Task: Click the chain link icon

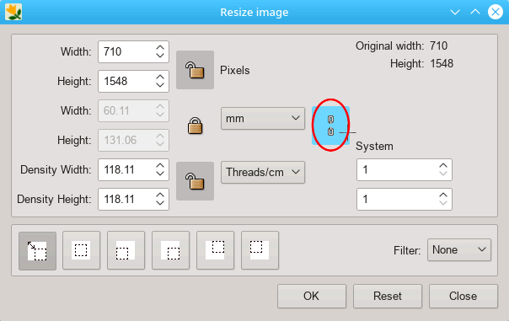Action: pyautogui.click(x=330, y=126)
